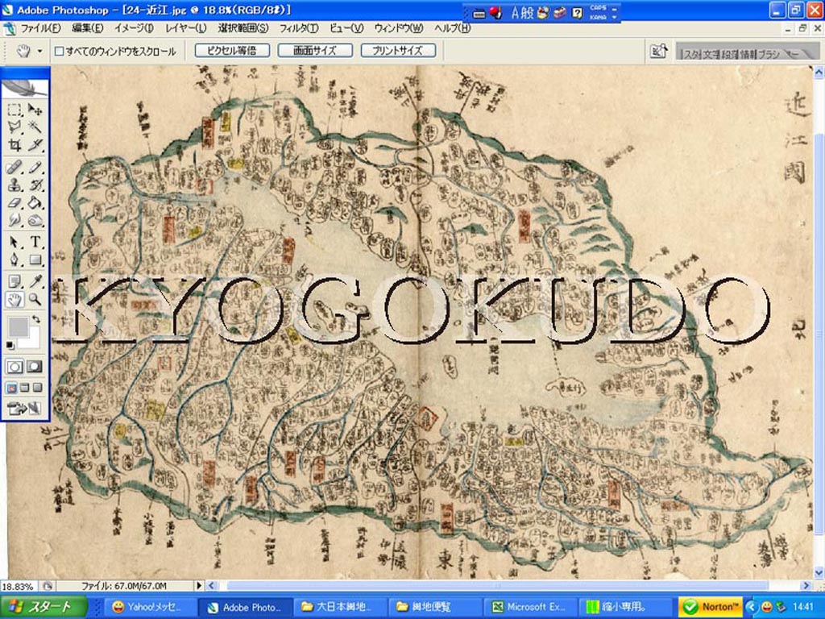Open the レイヤー(L) menu
Screen dimensions: 825x619
[186, 28]
